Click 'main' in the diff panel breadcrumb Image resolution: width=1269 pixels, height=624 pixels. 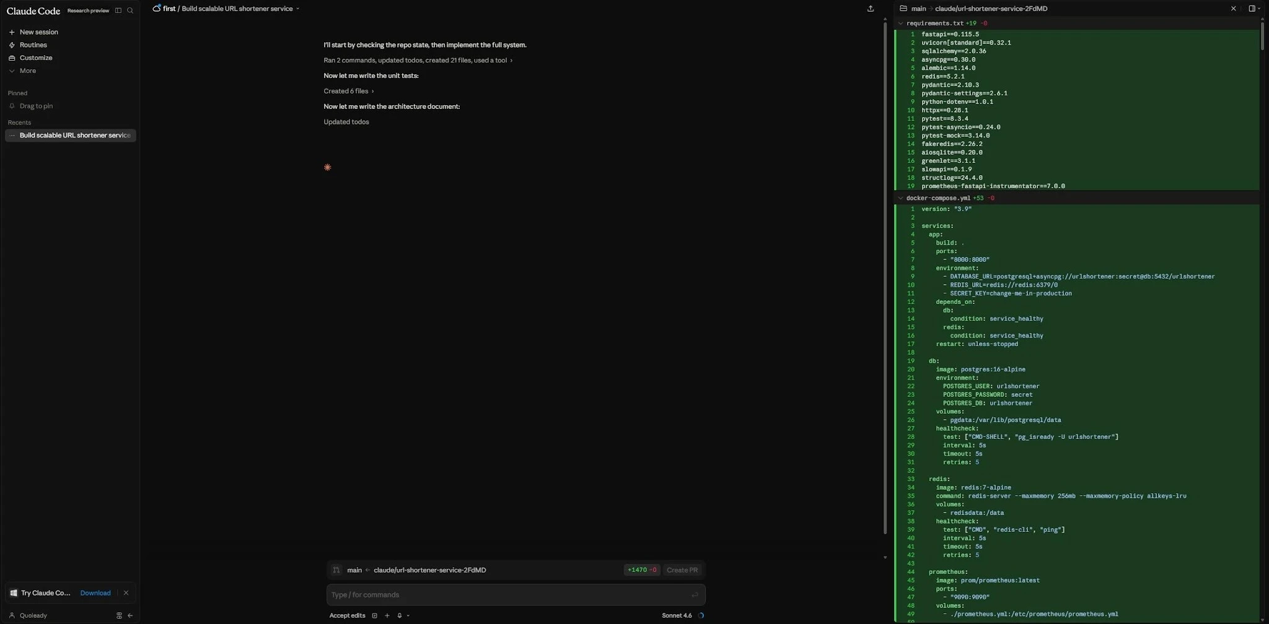click(918, 9)
